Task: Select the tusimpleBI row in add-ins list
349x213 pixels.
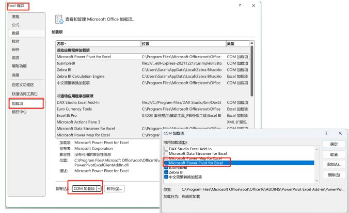Action: 152,63
